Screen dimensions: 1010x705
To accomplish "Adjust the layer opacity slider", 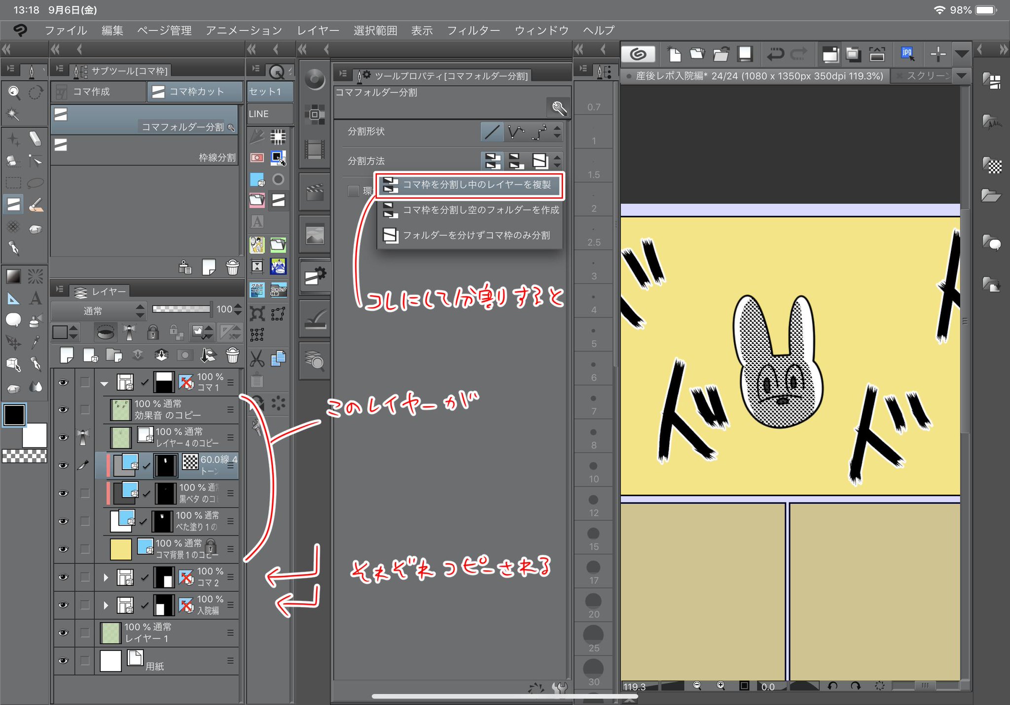I will pyautogui.click(x=181, y=309).
